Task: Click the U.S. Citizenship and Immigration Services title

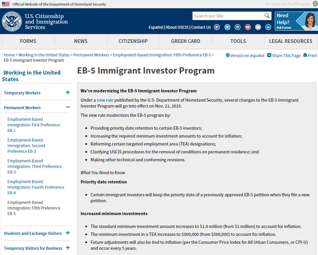Action: 46,21
